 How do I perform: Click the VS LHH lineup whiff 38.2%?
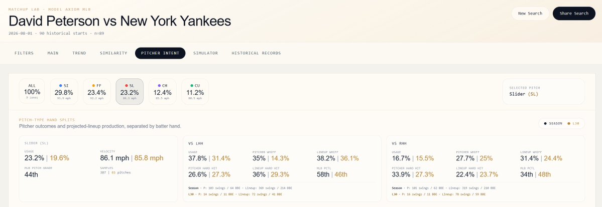(x=325, y=158)
